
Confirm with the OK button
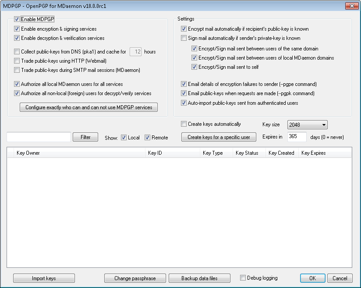tap(313, 278)
